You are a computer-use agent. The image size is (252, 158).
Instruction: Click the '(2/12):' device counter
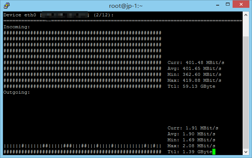click(103, 15)
